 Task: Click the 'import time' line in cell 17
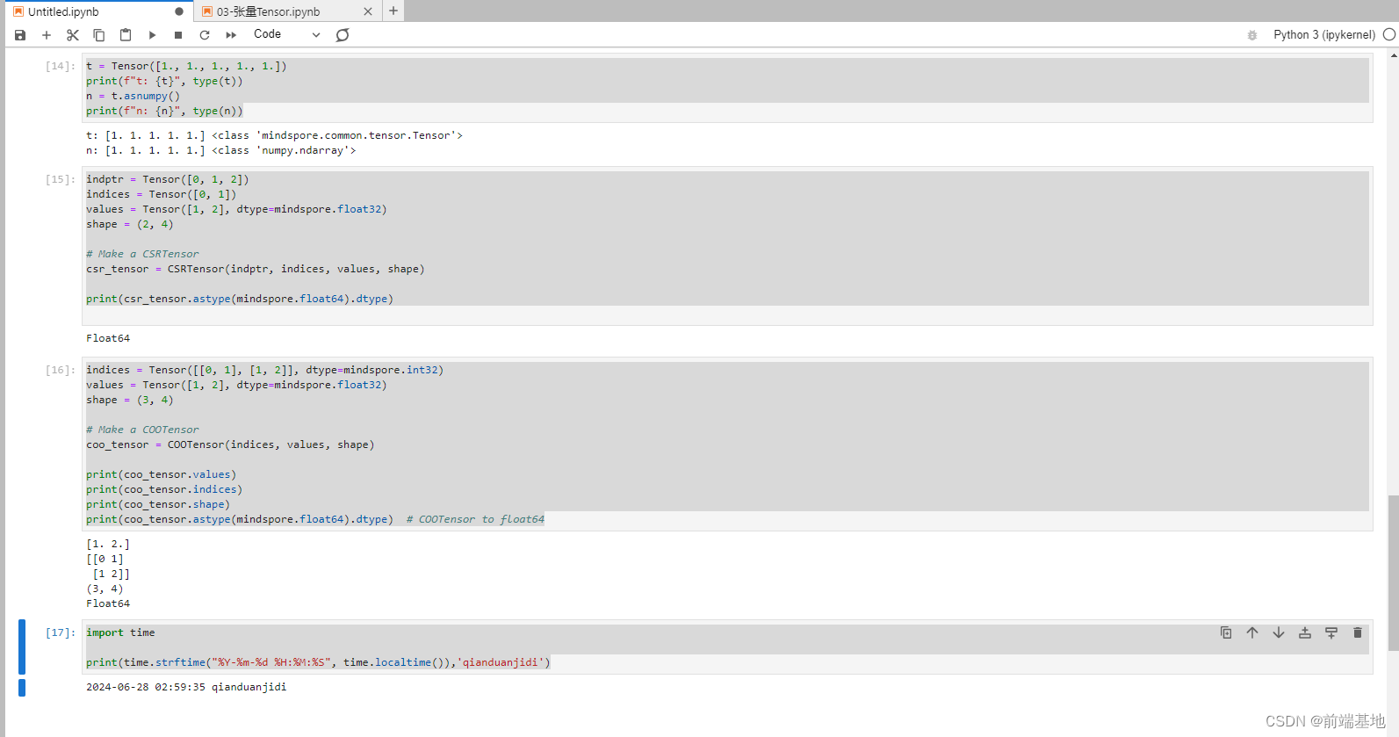click(x=120, y=632)
